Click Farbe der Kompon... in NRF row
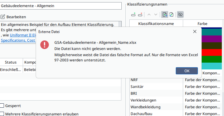The width and height of the screenshot is (224, 116). pos(202,80)
